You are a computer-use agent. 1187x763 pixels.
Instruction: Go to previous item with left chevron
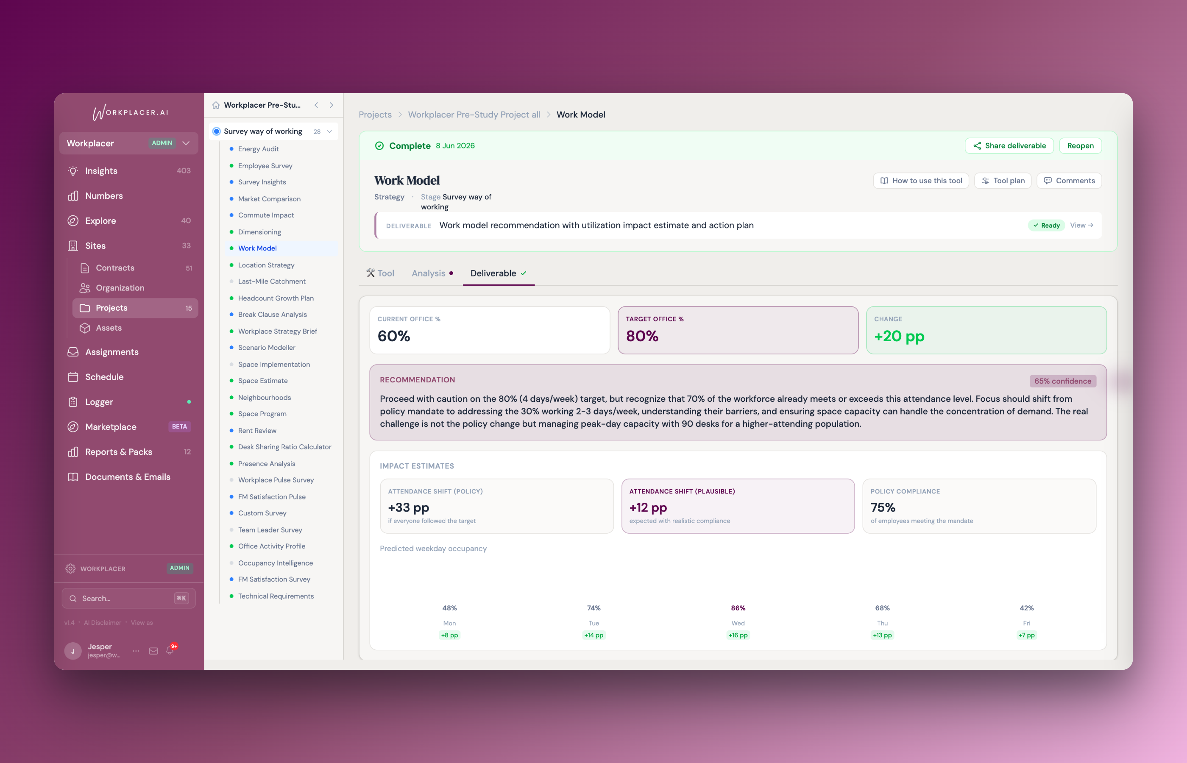(316, 105)
